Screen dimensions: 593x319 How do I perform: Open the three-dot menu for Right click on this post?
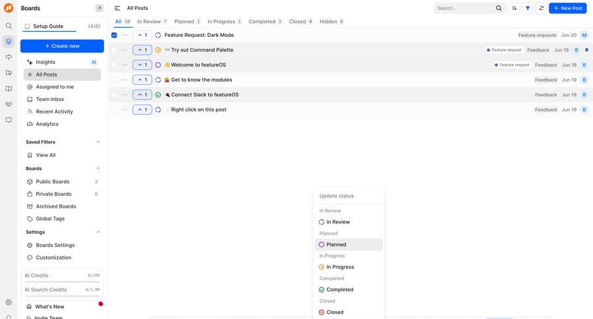pos(125,110)
